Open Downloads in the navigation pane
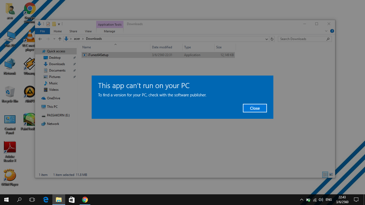 click(57, 64)
